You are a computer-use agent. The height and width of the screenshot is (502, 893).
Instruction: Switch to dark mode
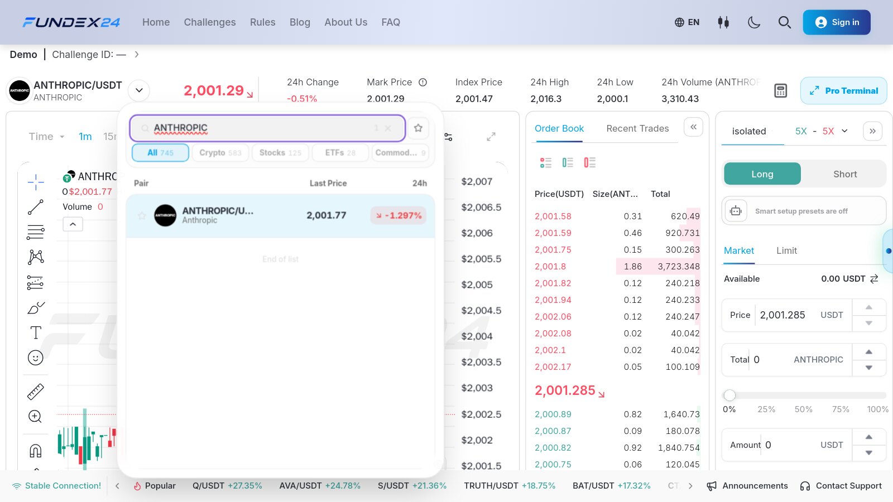point(754,22)
